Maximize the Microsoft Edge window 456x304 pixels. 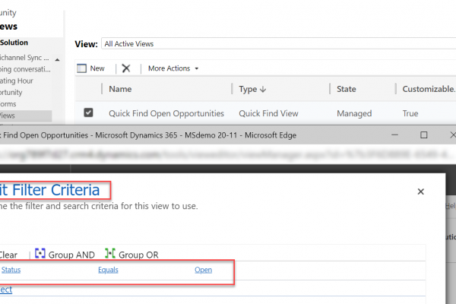(424, 135)
